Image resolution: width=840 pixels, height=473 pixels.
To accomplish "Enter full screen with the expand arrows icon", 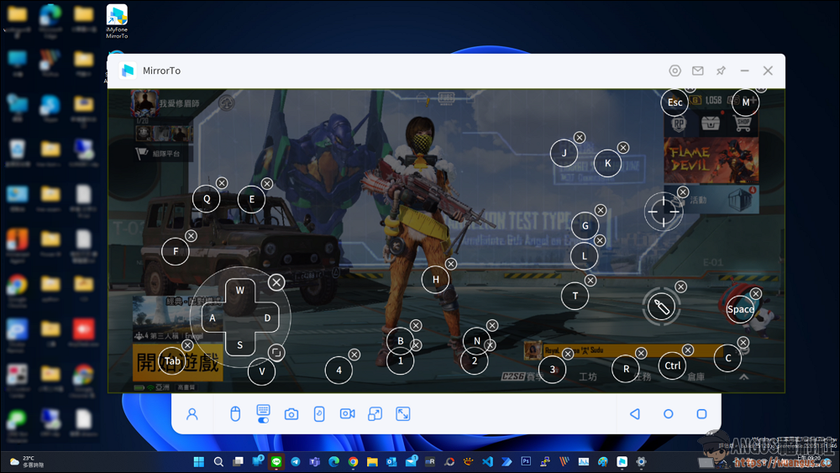I will (403, 414).
